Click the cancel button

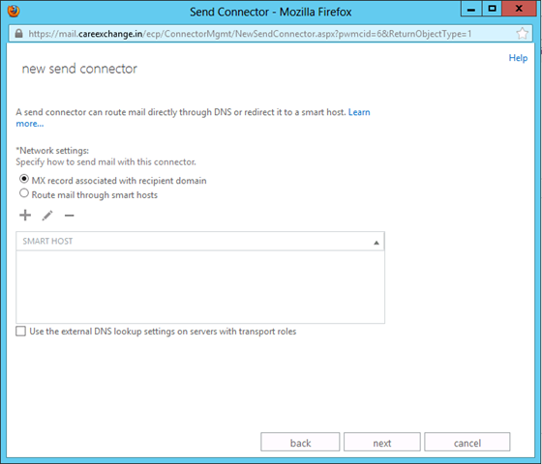(x=467, y=442)
